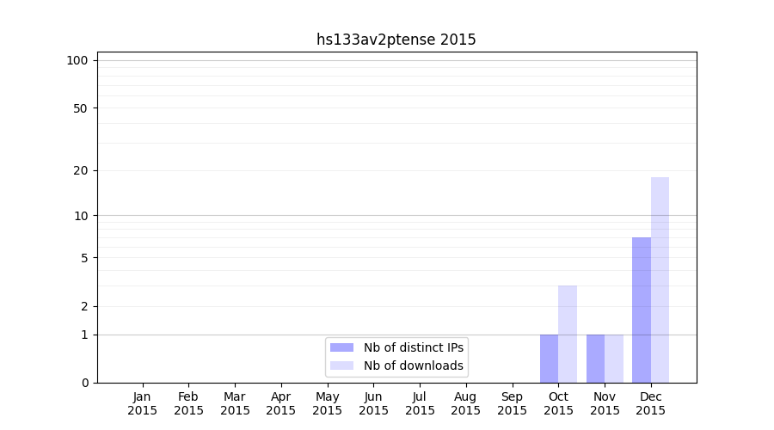Click the 'Dec 2015' x-axis label
The image size is (774, 430).
point(651,403)
